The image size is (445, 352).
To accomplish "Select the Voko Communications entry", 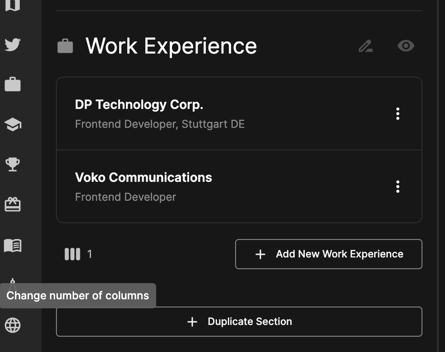I will (x=203, y=186).
